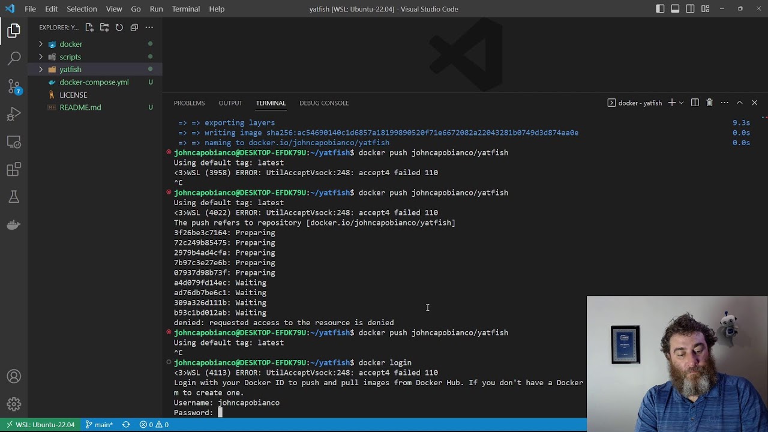Switch to the Problems tab

point(189,103)
